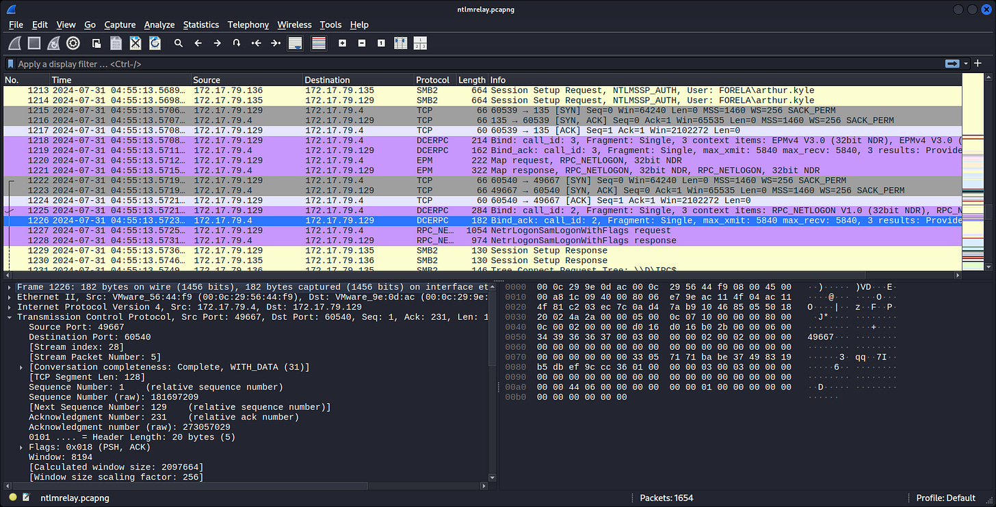
Task: Reload the capture file from the toolbar
Action: (155, 43)
